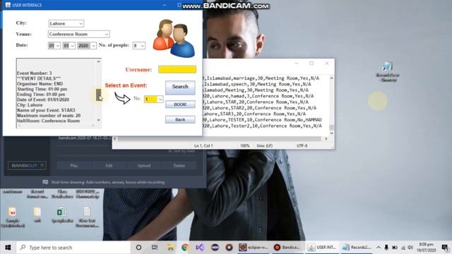Screen dimensions: 452x254
Task: Open the event No. dropdown
Action: point(154,99)
